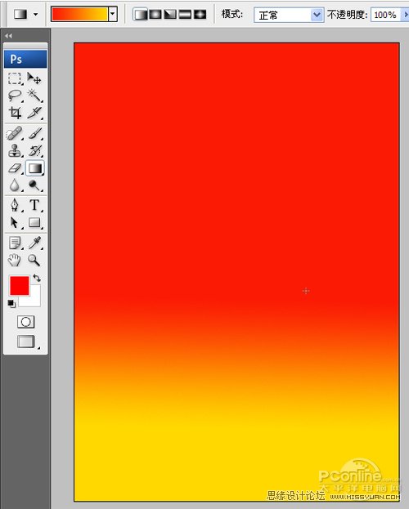Reset default foreground and background colors
The image size is (409, 509).
click(11, 304)
